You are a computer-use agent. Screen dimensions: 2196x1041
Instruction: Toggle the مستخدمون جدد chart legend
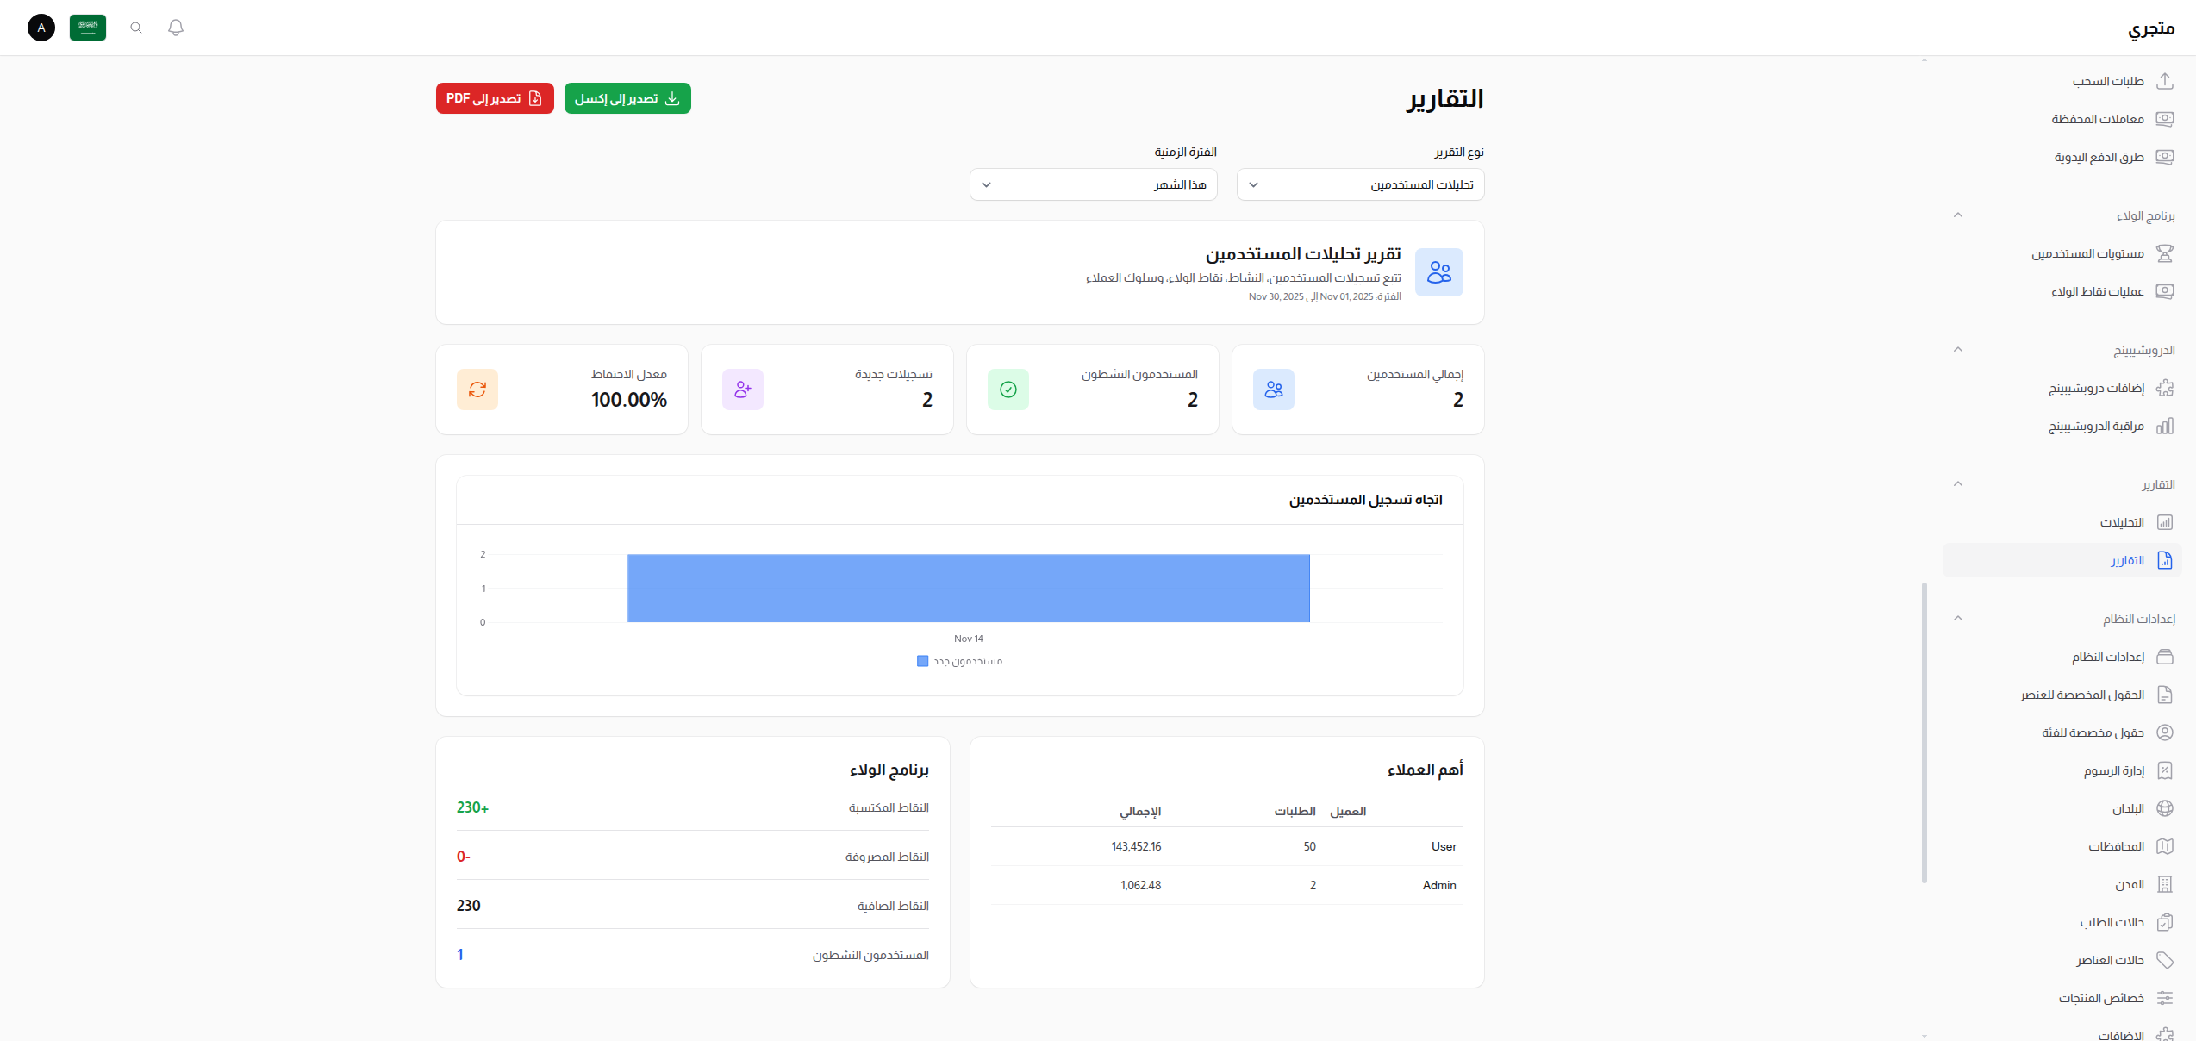(x=959, y=660)
